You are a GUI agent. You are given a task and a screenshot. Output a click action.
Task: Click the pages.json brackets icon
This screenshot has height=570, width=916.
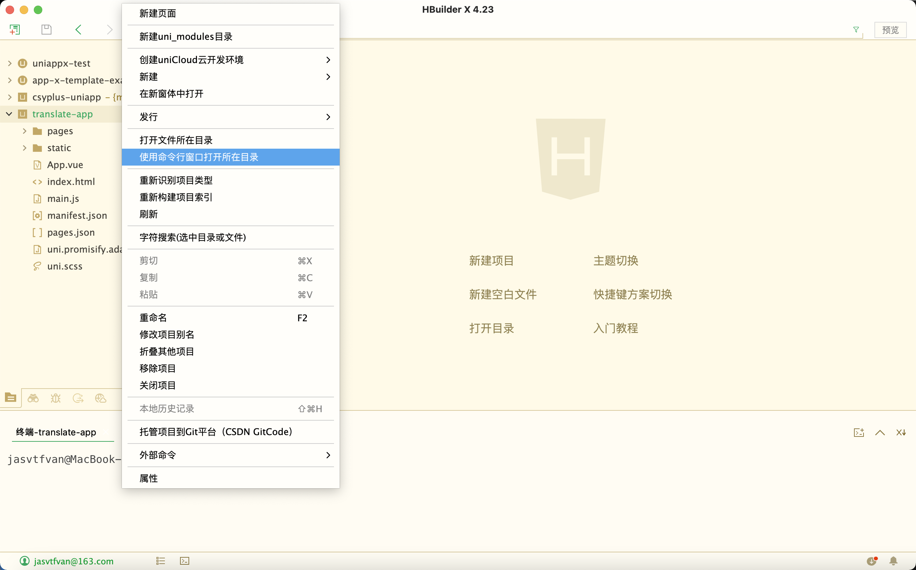pyautogui.click(x=37, y=232)
